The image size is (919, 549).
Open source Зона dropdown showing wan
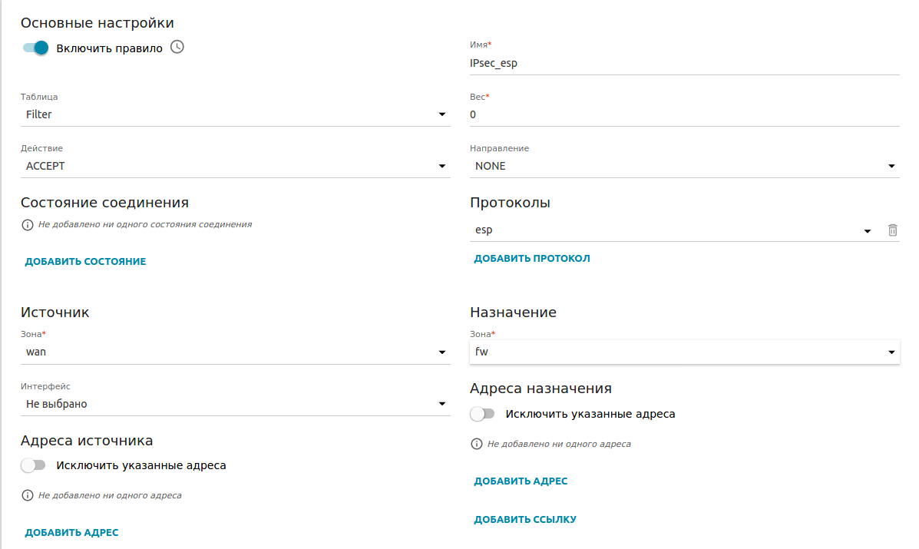pyautogui.click(x=235, y=352)
